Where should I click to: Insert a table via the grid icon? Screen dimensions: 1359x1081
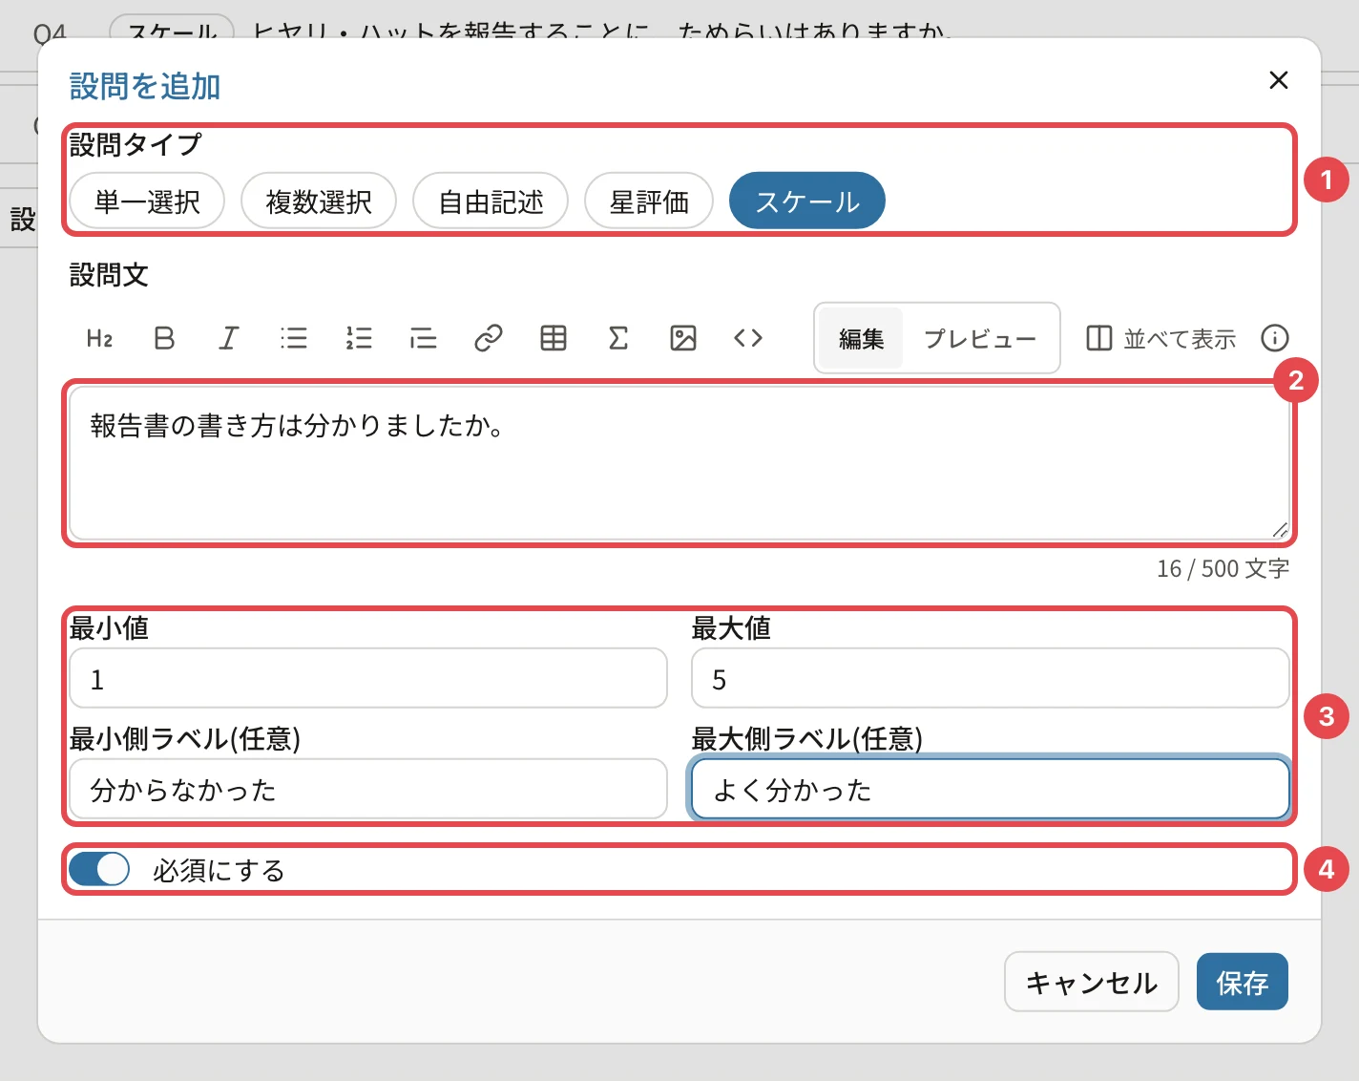point(554,338)
